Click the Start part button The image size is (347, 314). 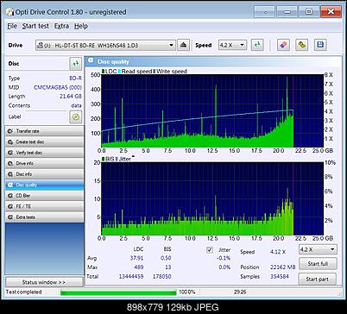tap(318, 279)
